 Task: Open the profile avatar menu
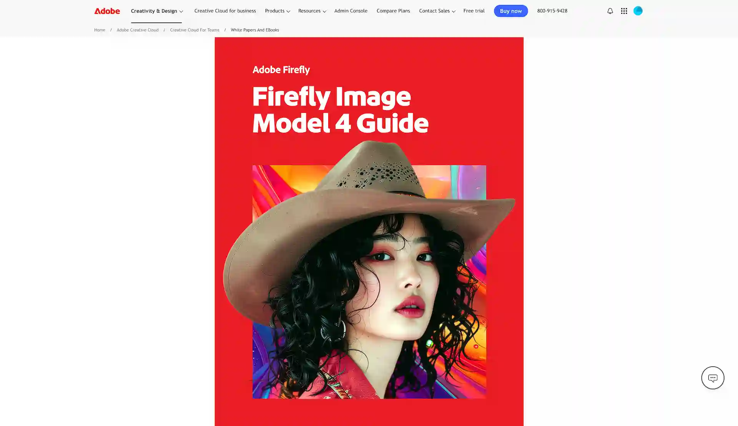point(638,11)
